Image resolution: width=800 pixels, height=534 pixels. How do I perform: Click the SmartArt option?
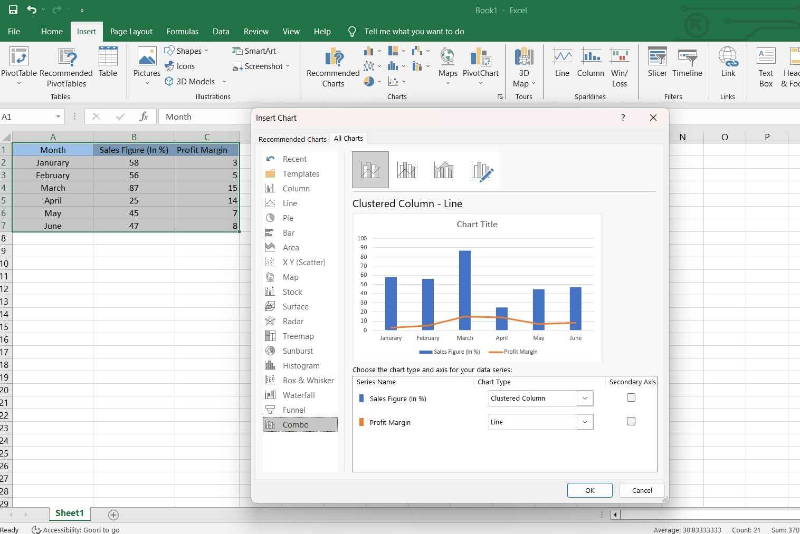[254, 51]
